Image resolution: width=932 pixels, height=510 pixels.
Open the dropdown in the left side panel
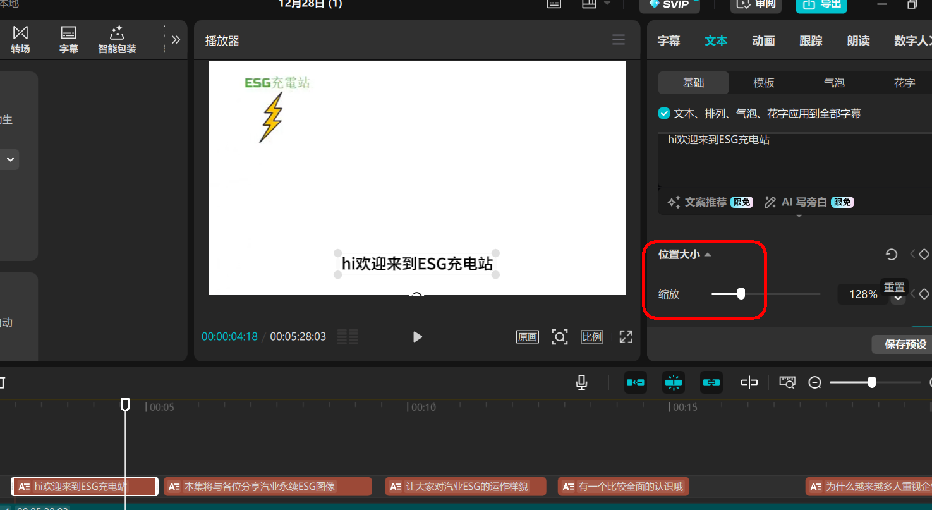point(10,159)
